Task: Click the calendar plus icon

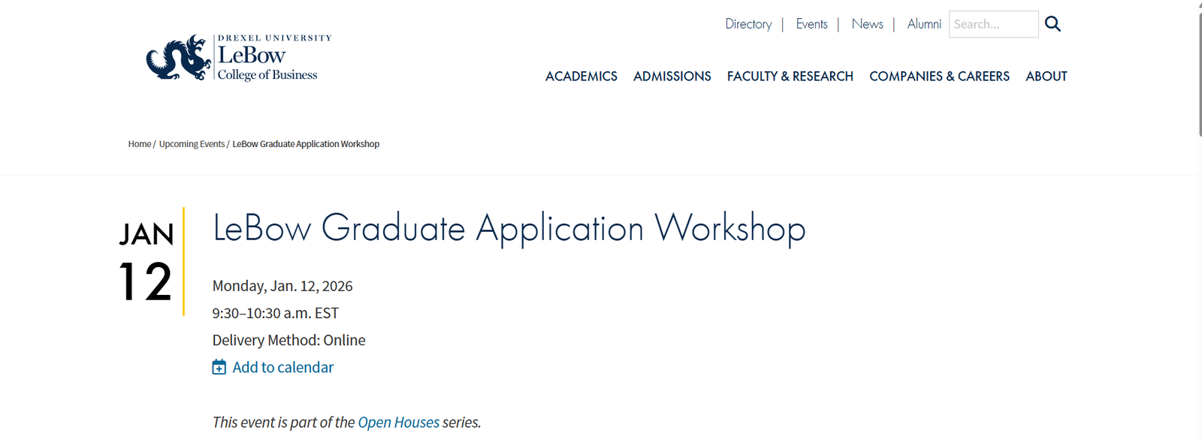Action: click(x=219, y=367)
